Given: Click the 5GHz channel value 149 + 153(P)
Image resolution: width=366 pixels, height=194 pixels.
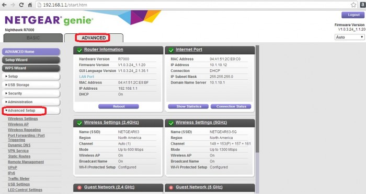Looking at the screenshot, I should [x=230, y=144].
